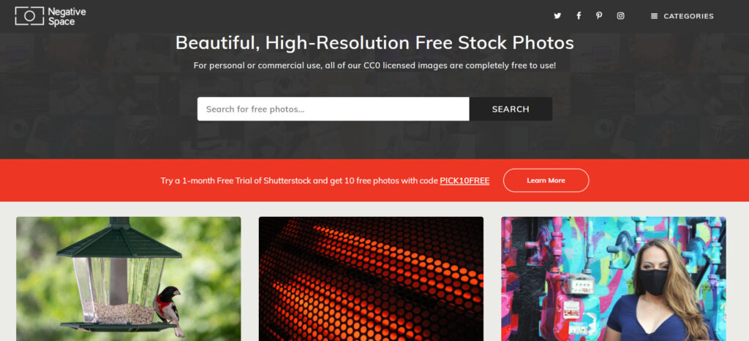Focus the Search for free photos field

pos(333,110)
